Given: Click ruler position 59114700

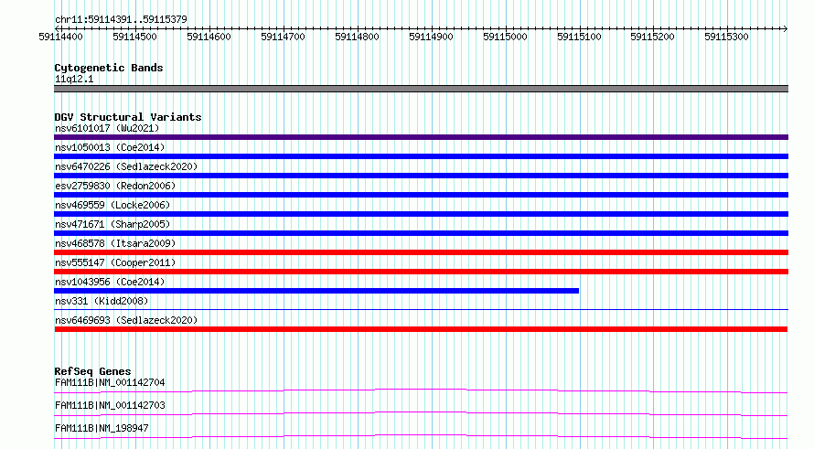Looking at the screenshot, I should click(x=283, y=37).
